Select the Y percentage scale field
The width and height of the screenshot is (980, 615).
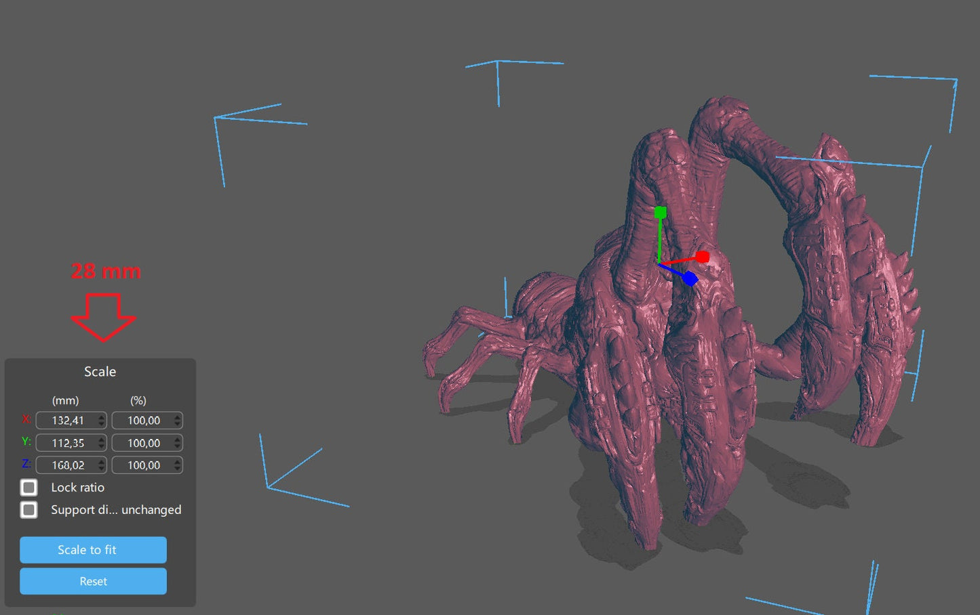tap(143, 443)
